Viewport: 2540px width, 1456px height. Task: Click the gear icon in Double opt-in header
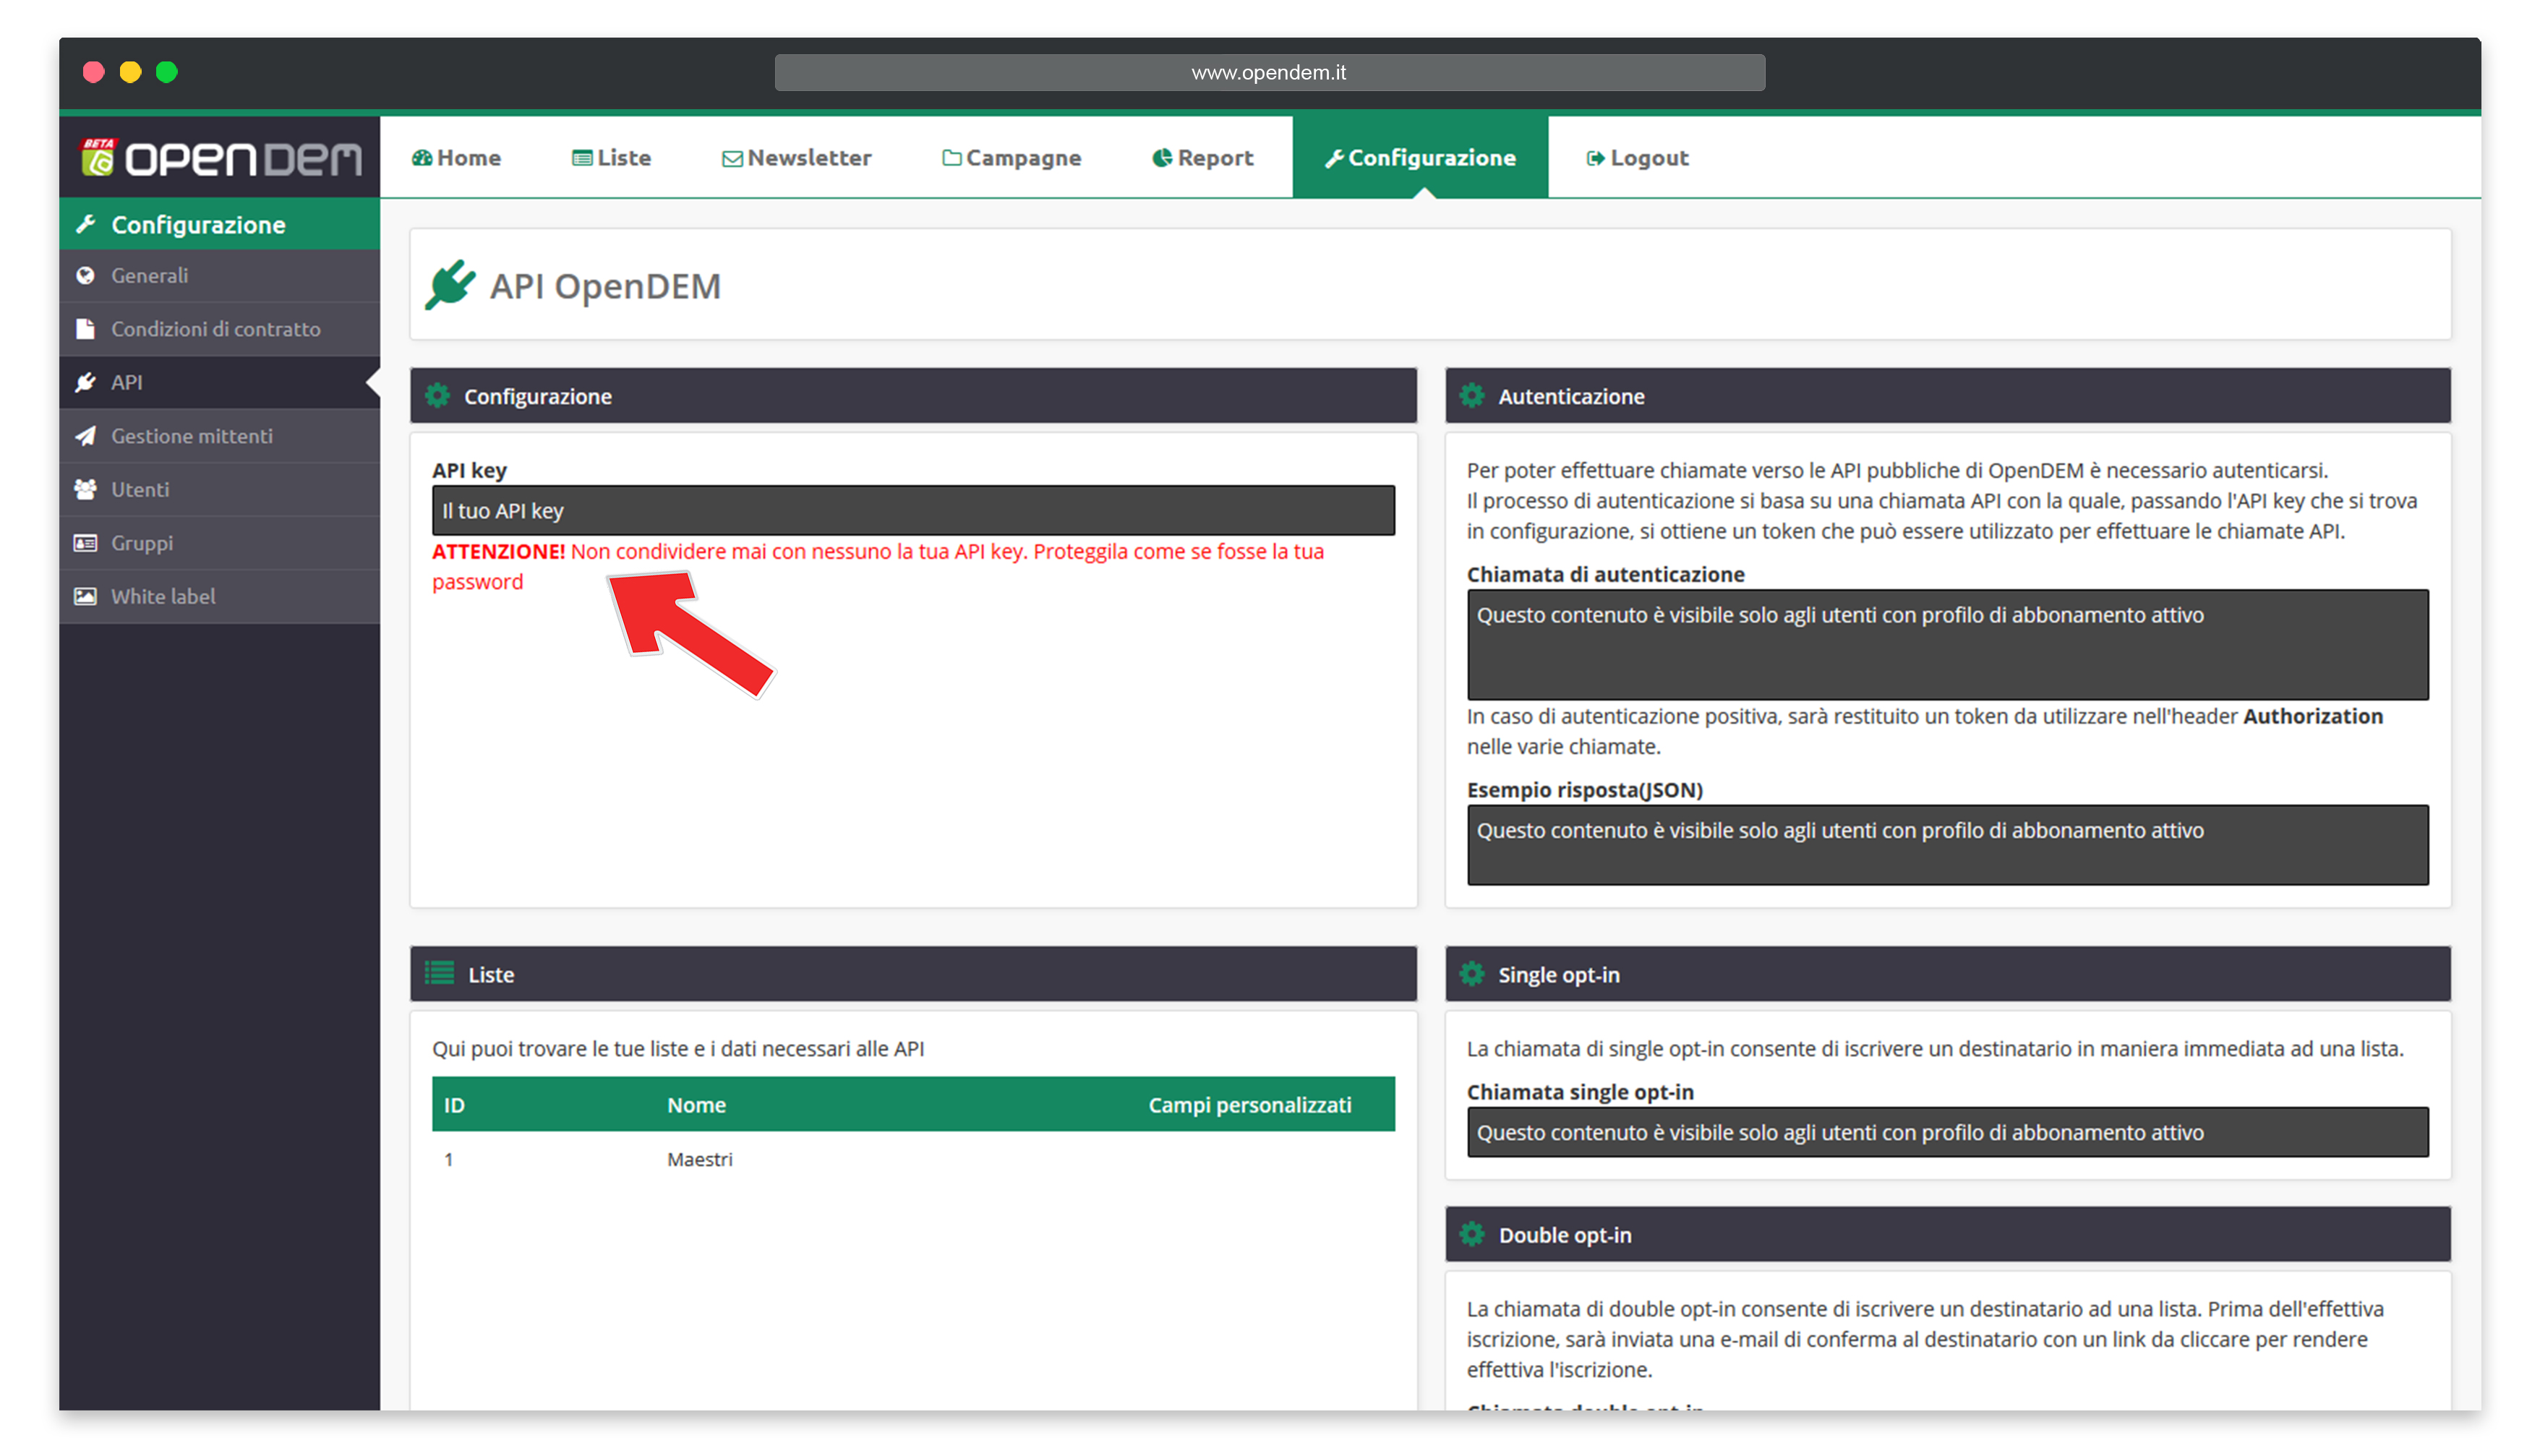tap(1472, 1234)
